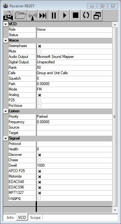The width and height of the screenshot is (121, 224).
Task: Enable the Mute checkbox
Action: (x=39, y=52)
